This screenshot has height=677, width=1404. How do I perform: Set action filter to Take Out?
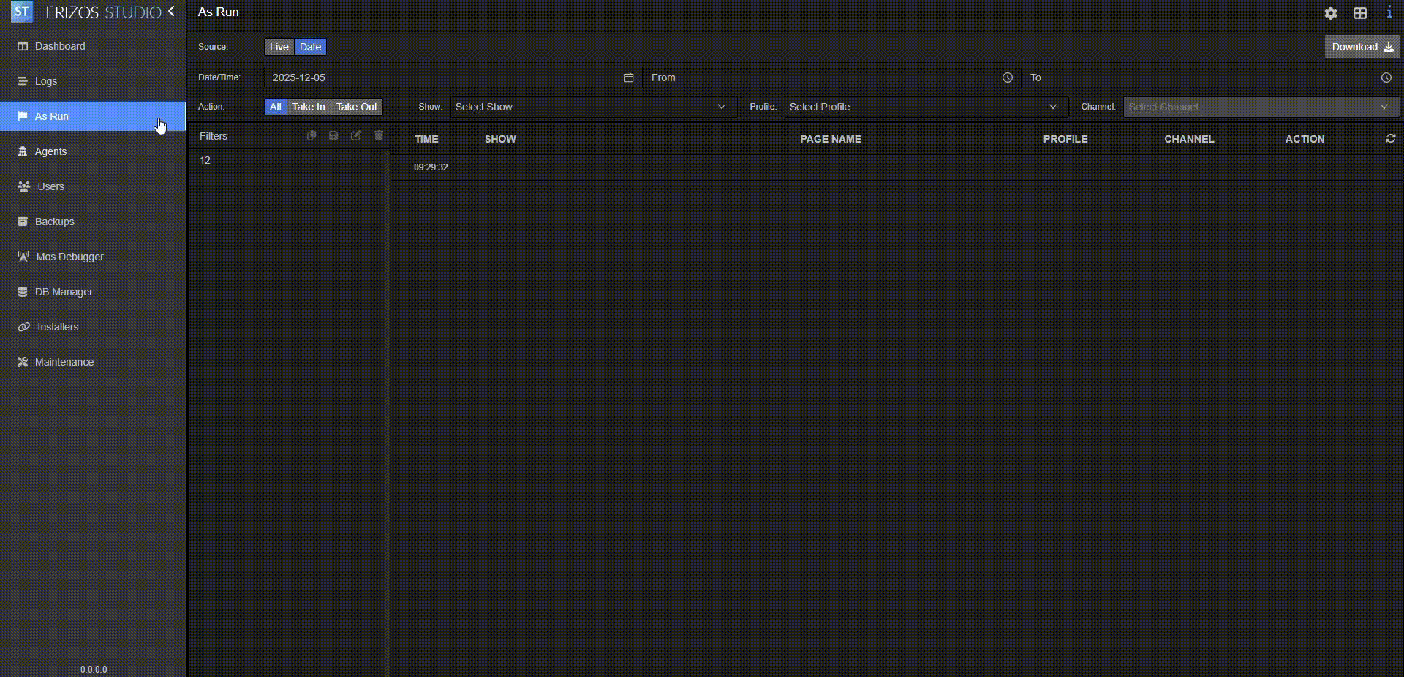[356, 107]
